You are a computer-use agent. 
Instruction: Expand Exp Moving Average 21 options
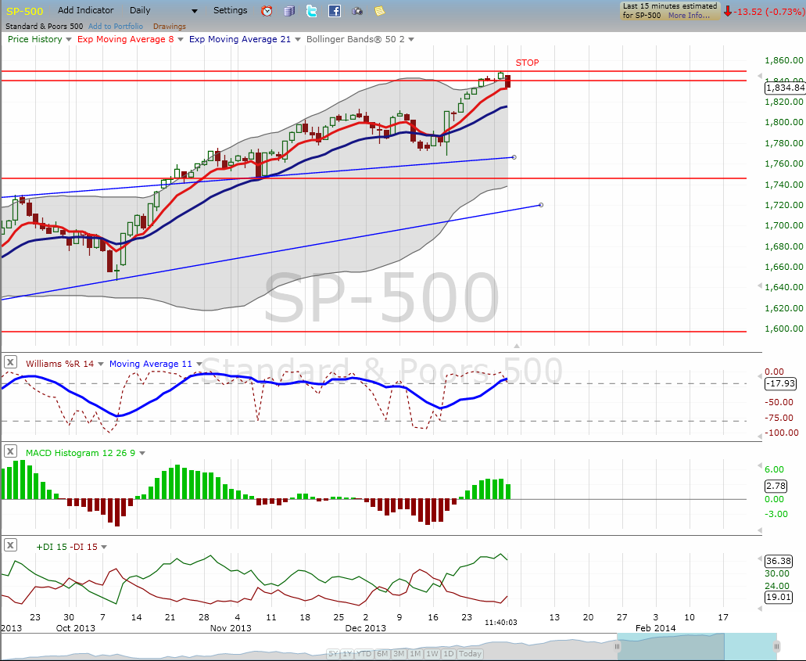pyautogui.click(x=298, y=40)
